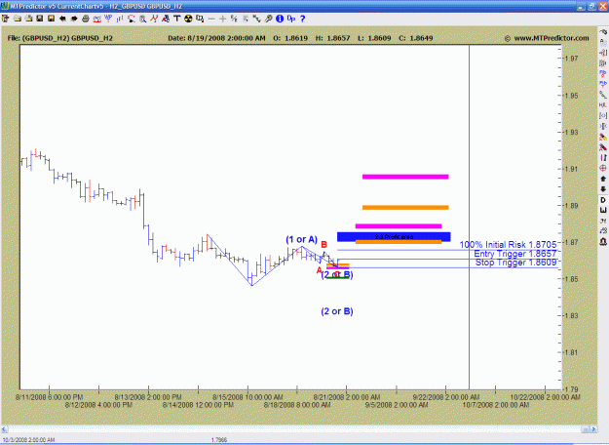Viewport: 609px width, 445px height.
Task: Print the chart using the printer icon
Action: click(x=86, y=19)
